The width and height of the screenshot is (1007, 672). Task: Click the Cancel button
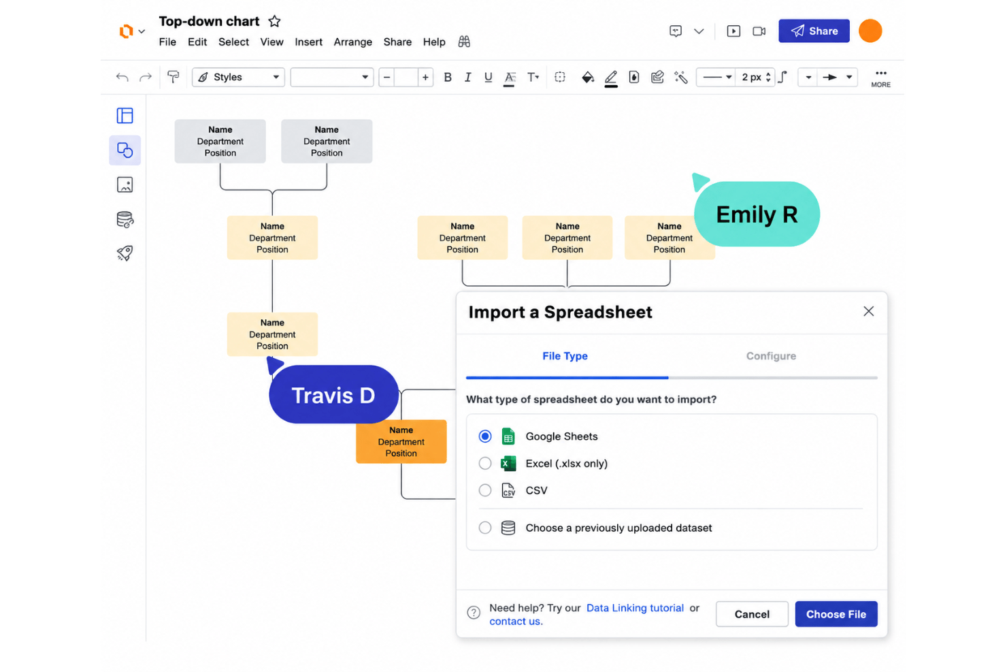coord(752,614)
